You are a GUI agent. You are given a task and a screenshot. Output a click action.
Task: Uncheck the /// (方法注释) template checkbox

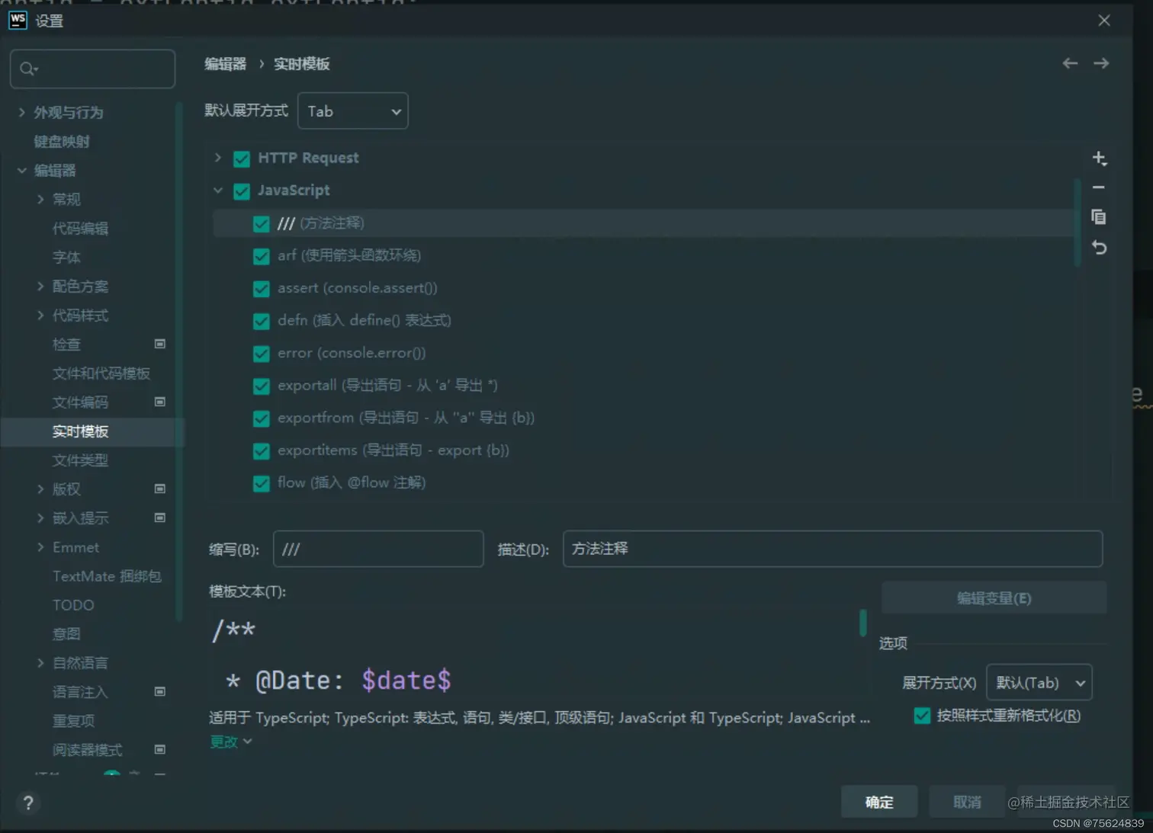[262, 224]
